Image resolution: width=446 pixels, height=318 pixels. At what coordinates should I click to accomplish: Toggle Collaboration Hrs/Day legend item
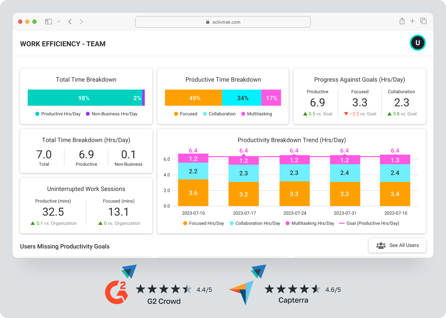[x=255, y=223]
